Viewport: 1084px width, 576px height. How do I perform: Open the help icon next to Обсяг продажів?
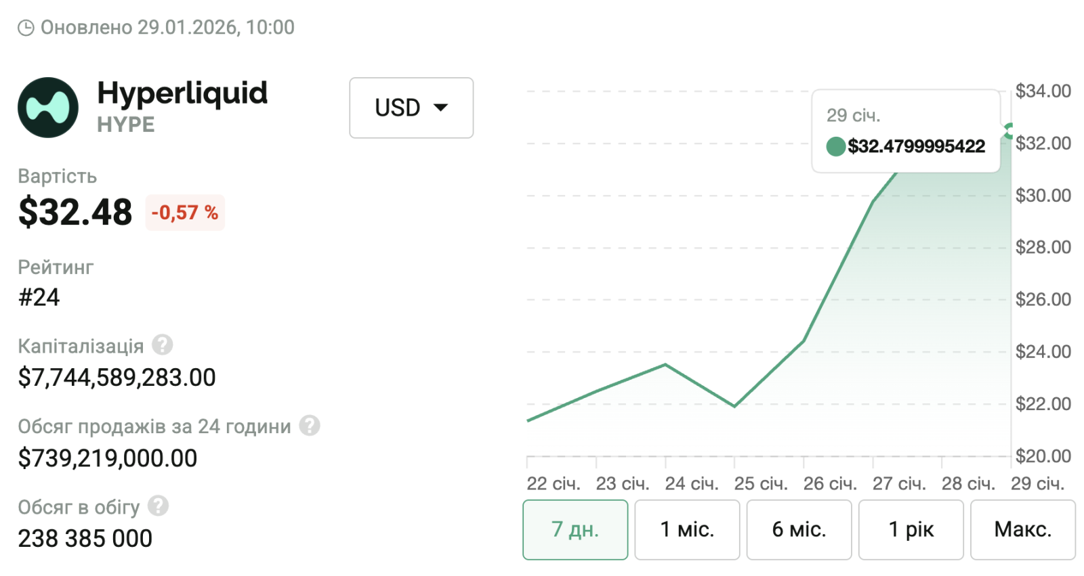(x=310, y=426)
